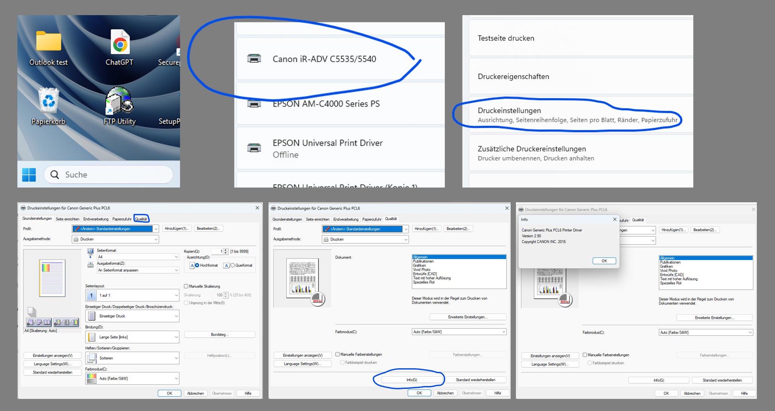Expand the Farbmodus Auto [Farbe/S&W] dropdown in the middle dialog
The image size is (775, 411).
(459, 332)
